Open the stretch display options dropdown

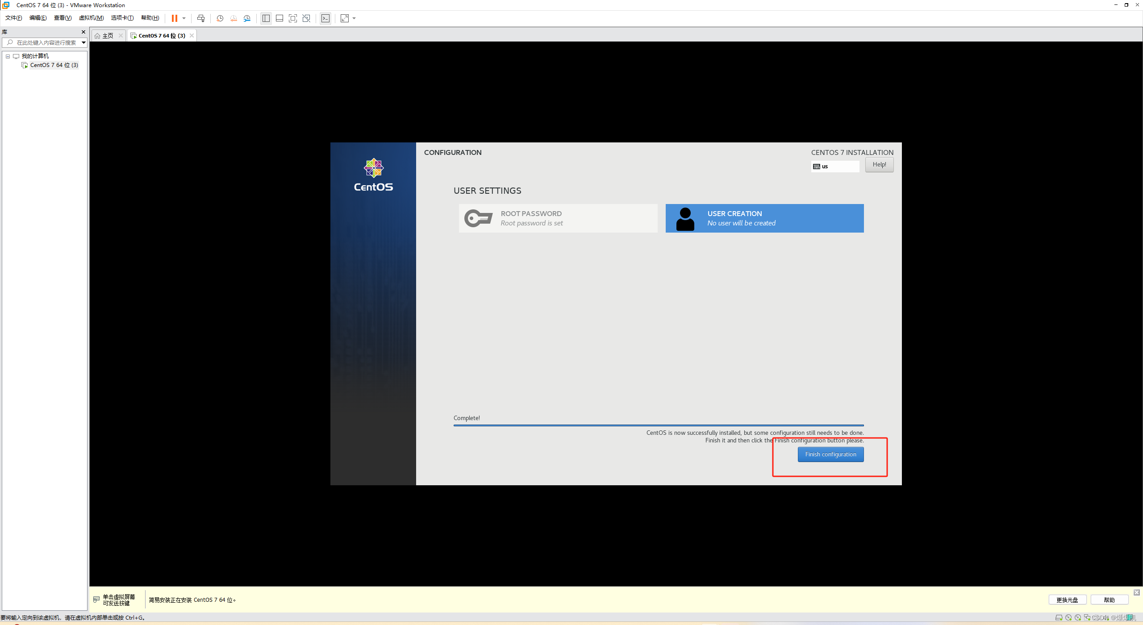(355, 18)
